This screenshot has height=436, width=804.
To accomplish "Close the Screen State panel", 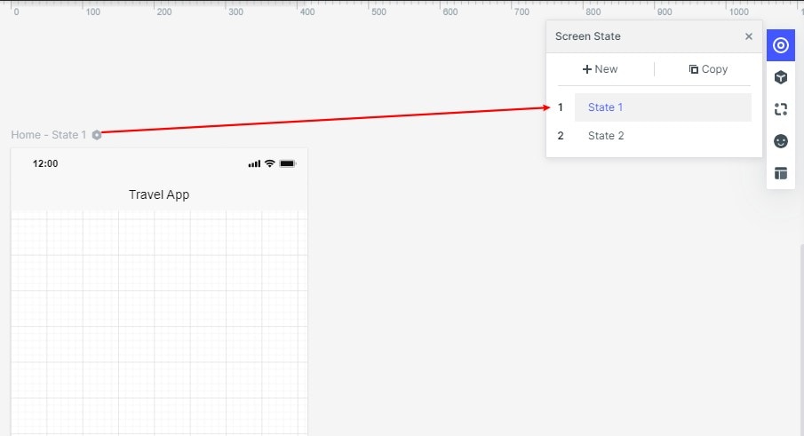I will point(749,36).
